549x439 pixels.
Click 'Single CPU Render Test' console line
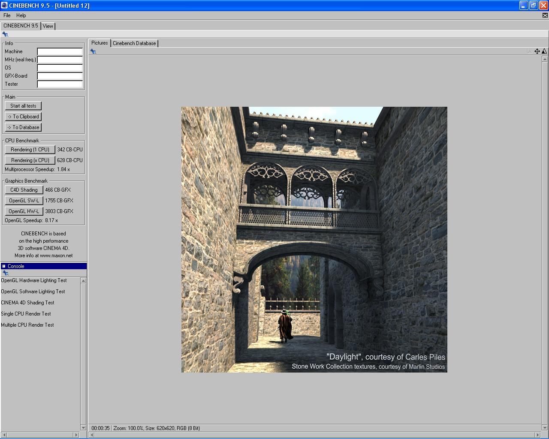click(26, 314)
